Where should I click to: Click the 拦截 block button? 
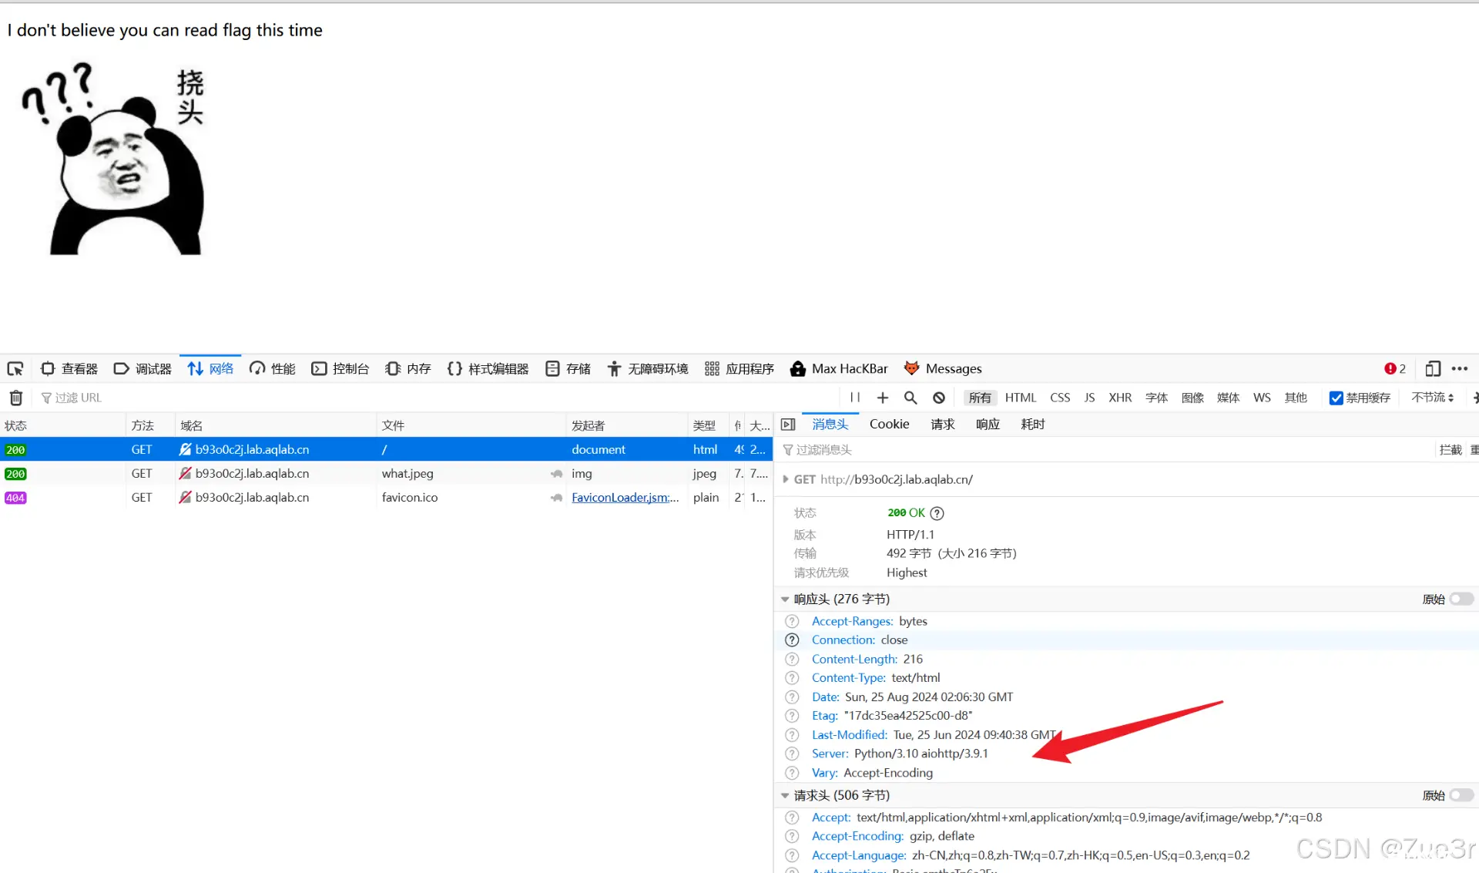pyautogui.click(x=1450, y=450)
